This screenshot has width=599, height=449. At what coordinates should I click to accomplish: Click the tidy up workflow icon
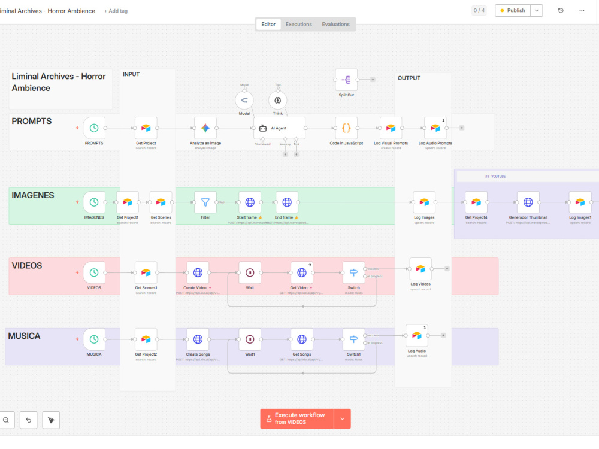coord(51,420)
